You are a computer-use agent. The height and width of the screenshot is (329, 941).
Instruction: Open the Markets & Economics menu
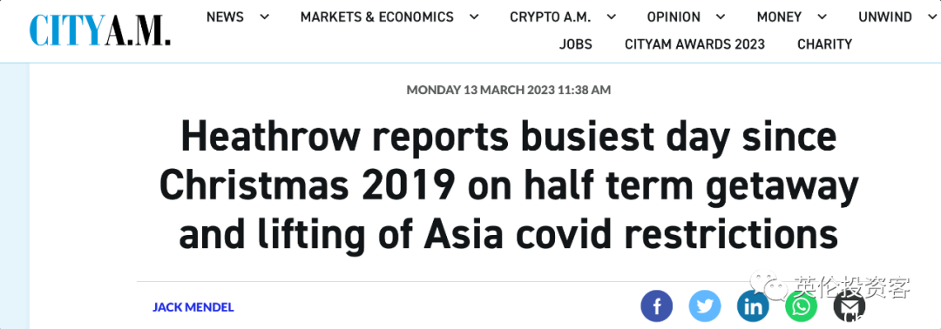[377, 17]
